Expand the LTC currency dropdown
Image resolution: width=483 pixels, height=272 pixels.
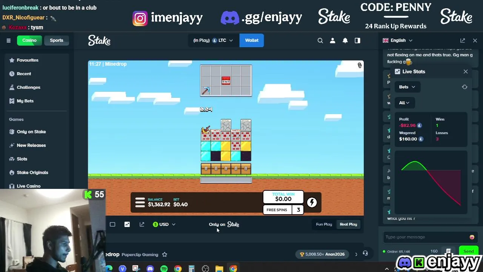pyautogui.click(x=214, y=40)
